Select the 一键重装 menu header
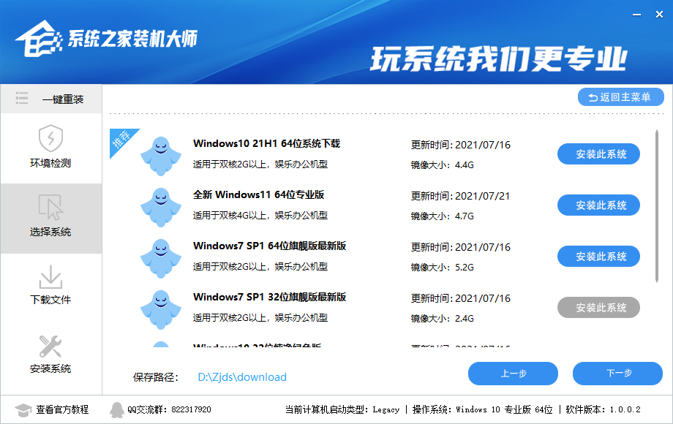Screen dimensions: 673x424 coord(51,99)
